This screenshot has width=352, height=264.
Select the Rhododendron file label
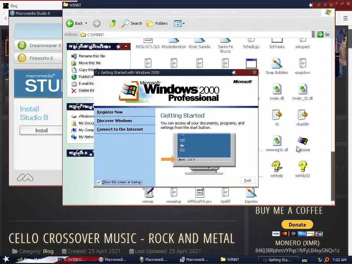[174, 47]
